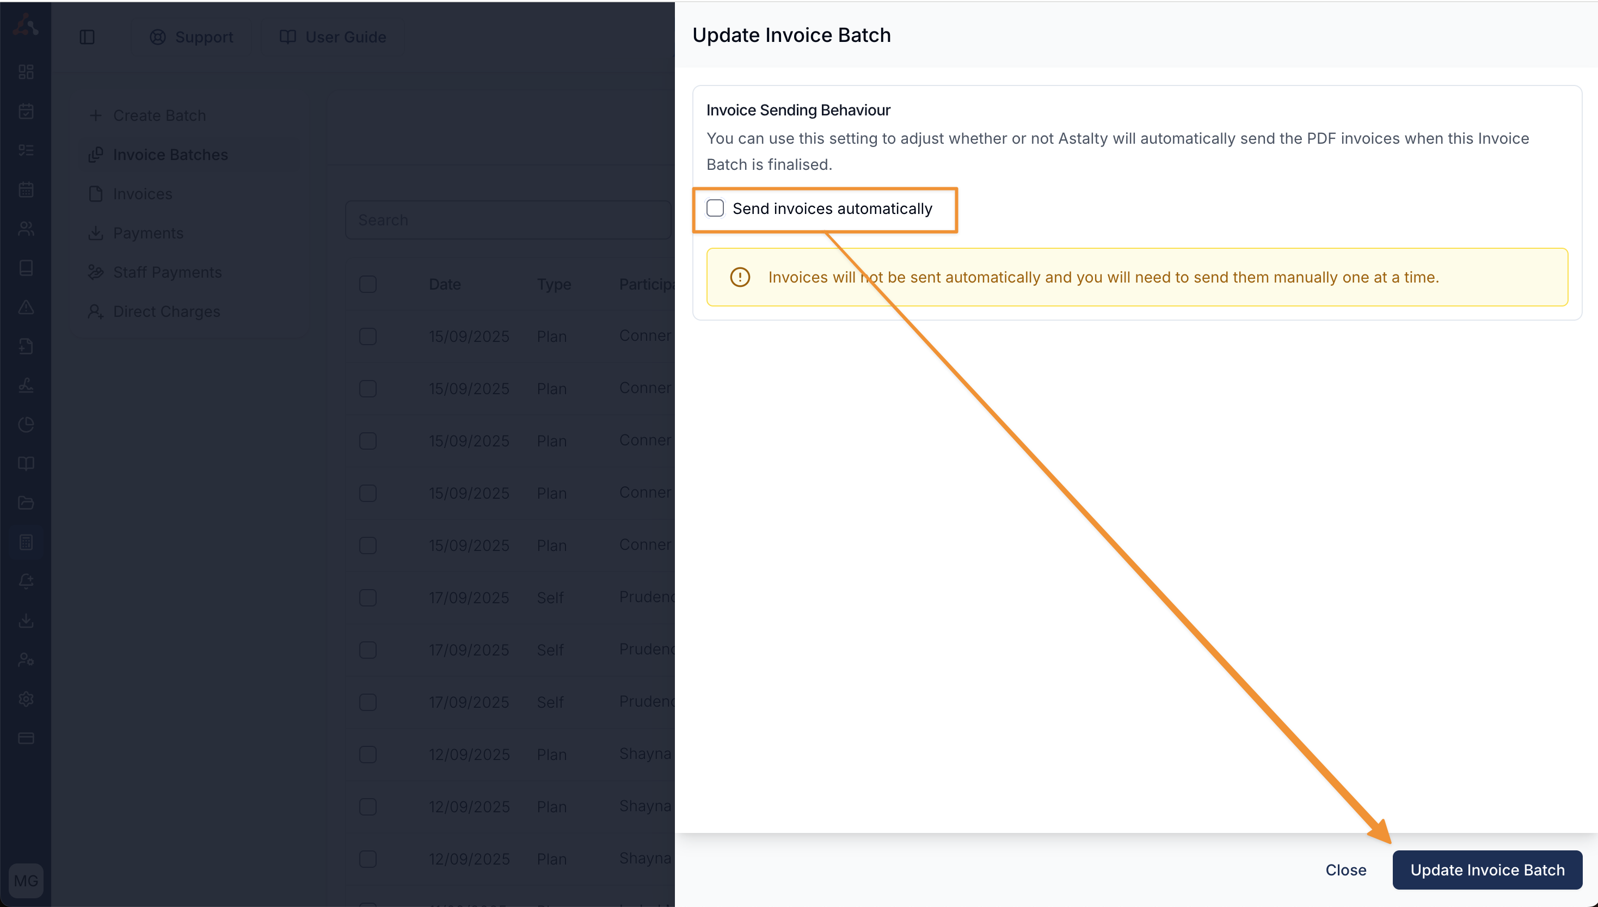This screenshot has width=1598, height=907.
Task: Open settings gear in left sidebar
Action: 26,699
